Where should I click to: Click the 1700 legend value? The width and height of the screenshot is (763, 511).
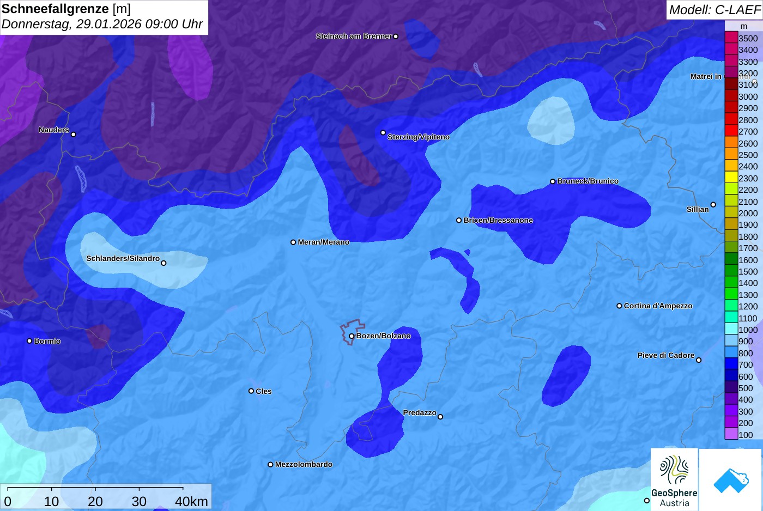748,248
